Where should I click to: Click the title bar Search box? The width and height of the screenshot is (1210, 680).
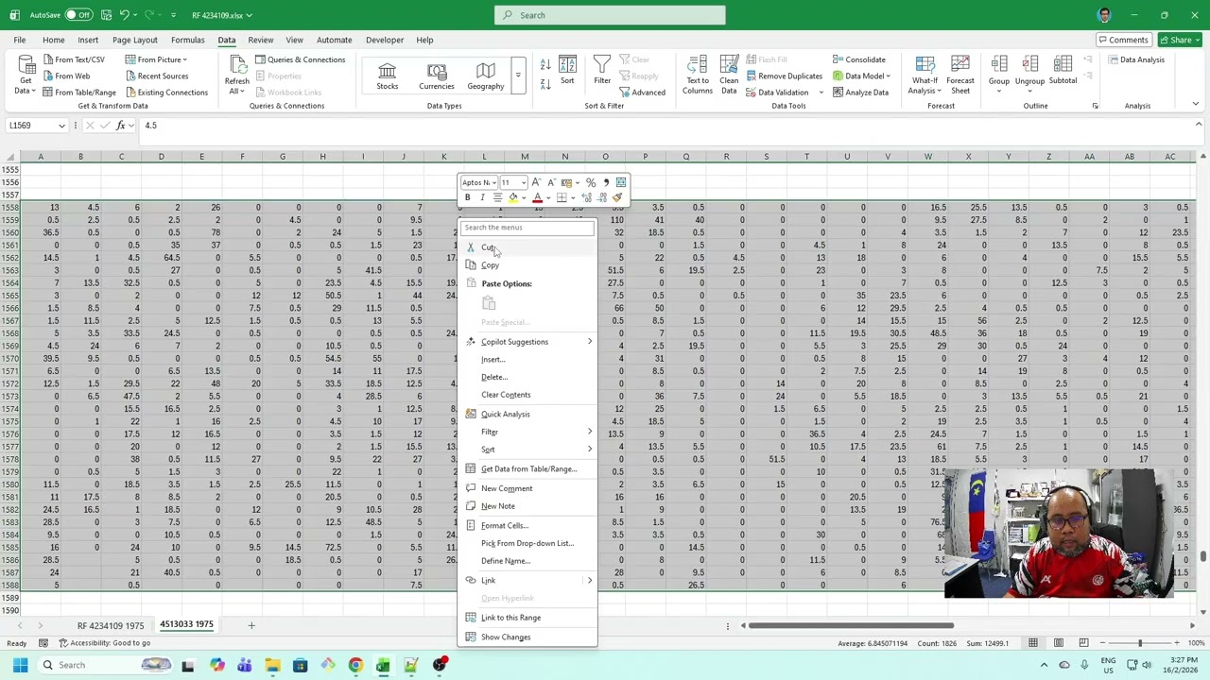[x=610, y=15]
